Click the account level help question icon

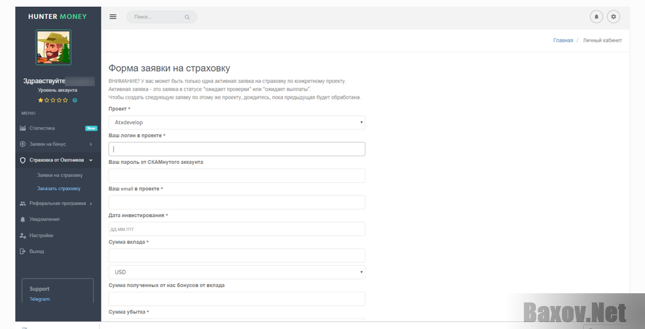(x=75, y=100)
